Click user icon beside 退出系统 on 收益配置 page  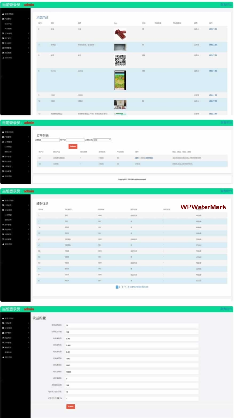pos(3,357)
